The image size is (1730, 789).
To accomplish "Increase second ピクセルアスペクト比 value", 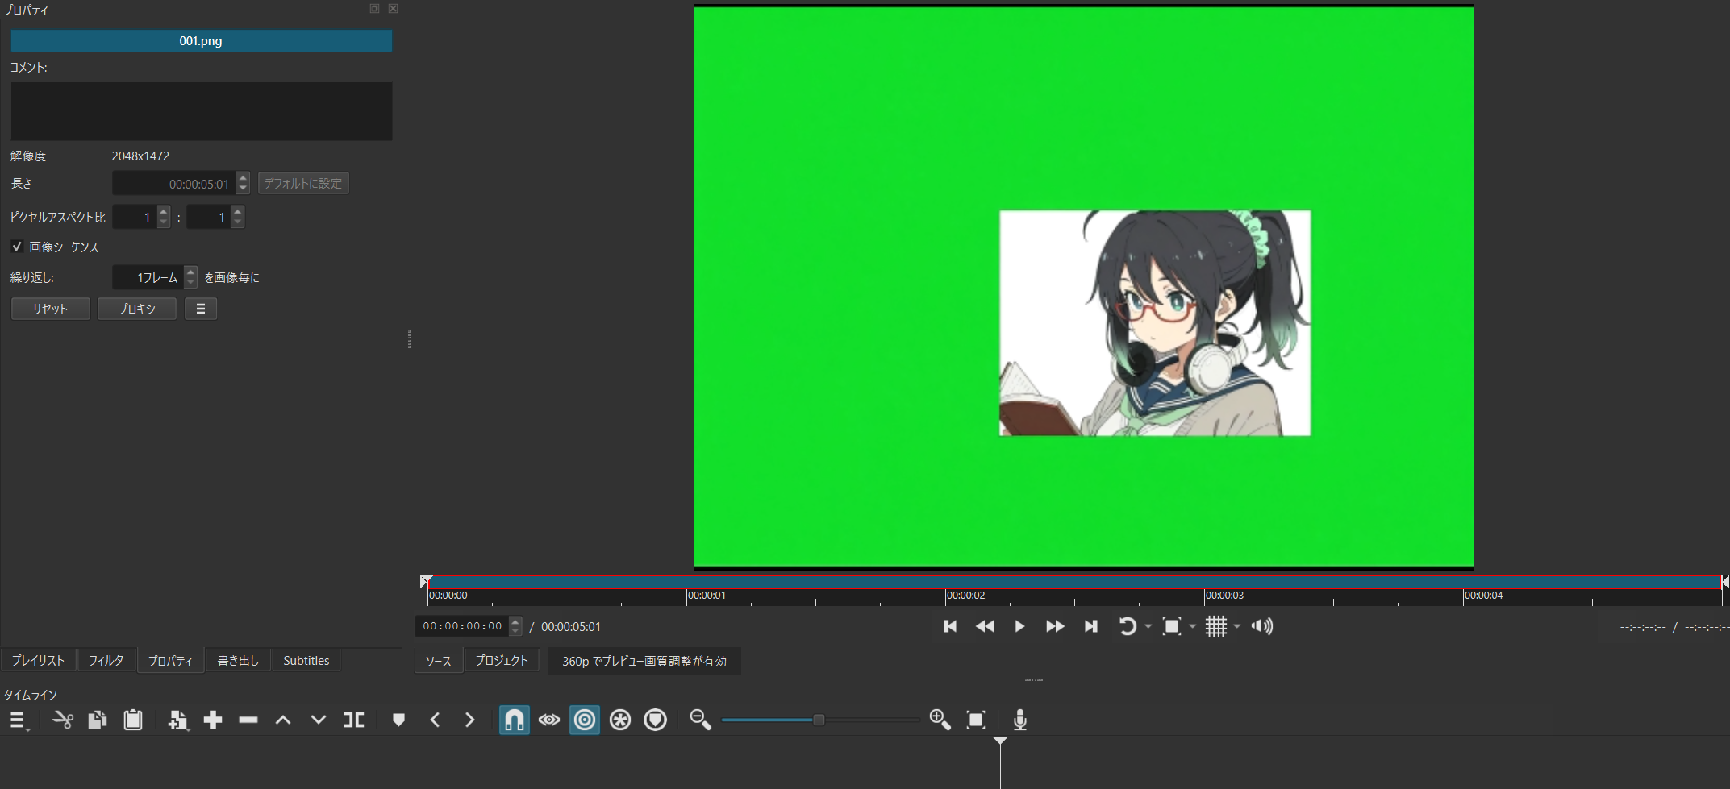I will coord(237,211).
